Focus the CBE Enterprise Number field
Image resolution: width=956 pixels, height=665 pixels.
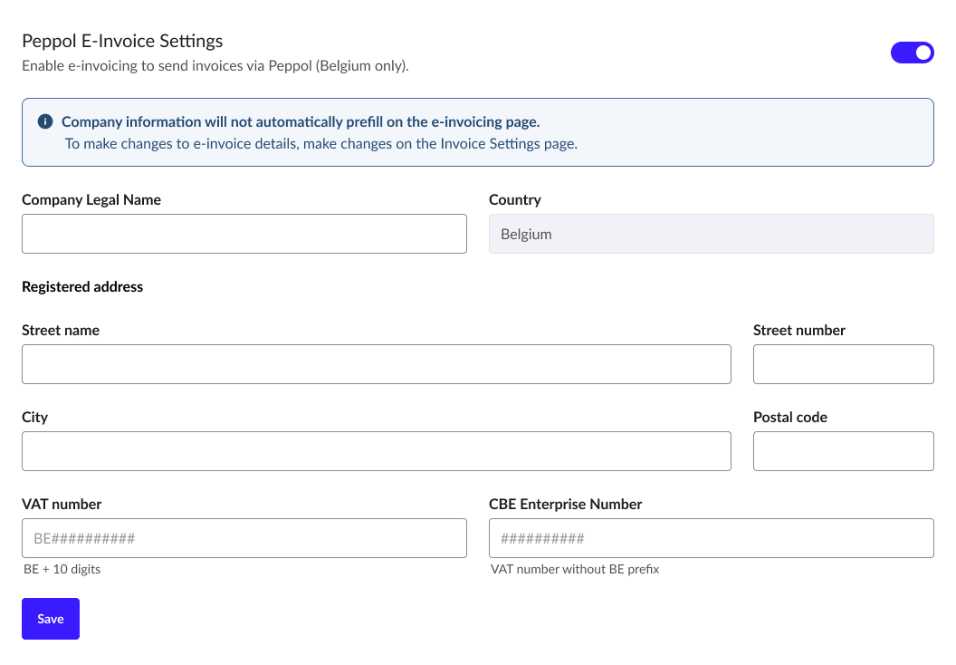click(711, 538)
